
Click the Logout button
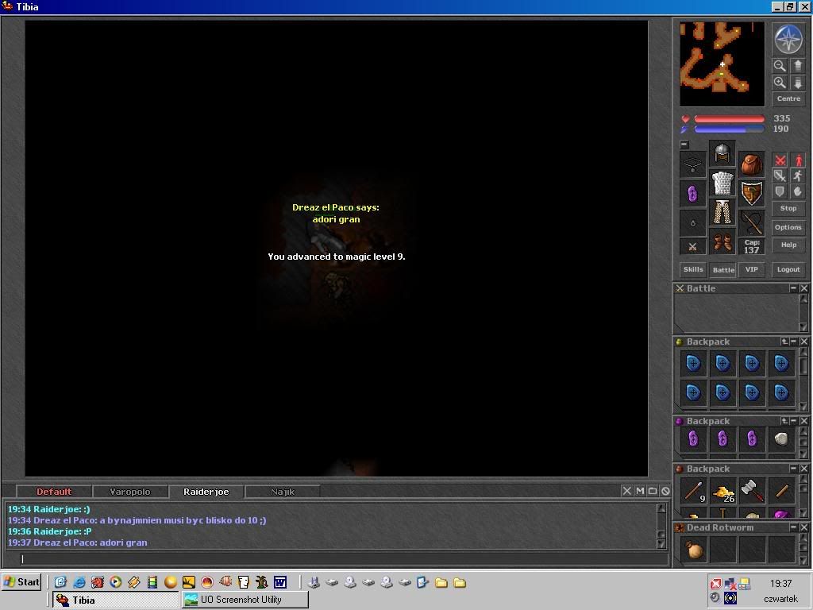(x=788, y=270)
